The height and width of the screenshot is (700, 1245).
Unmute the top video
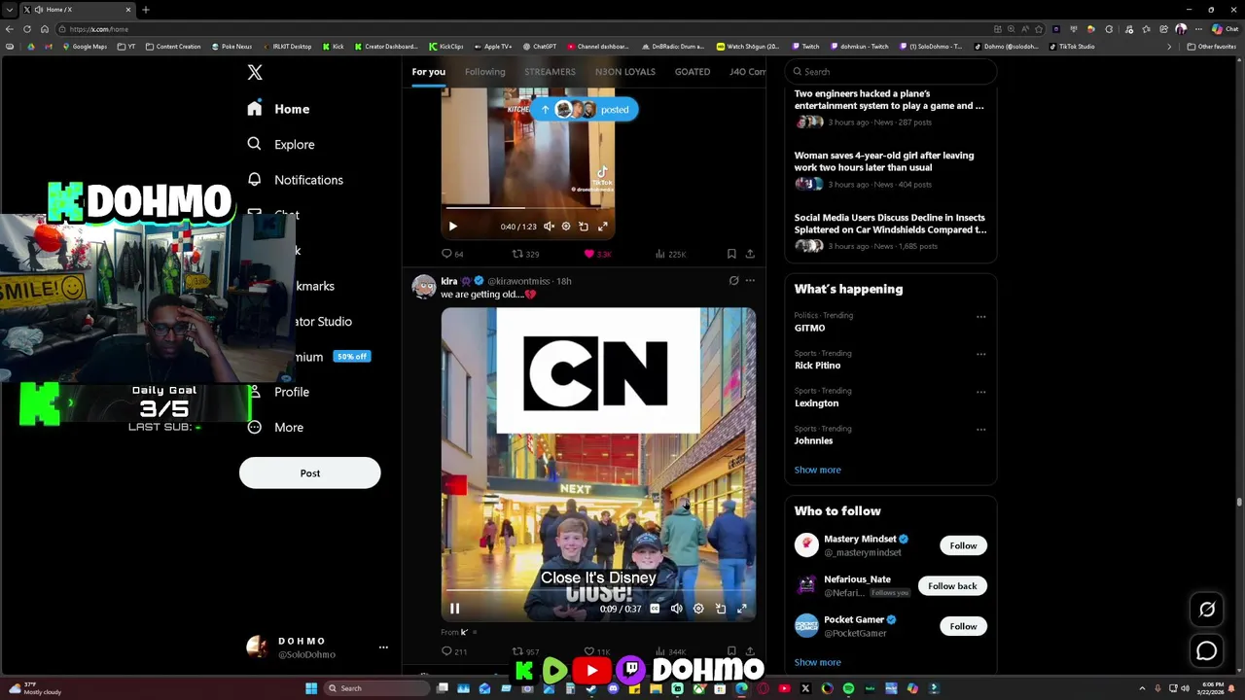point(549,227)
